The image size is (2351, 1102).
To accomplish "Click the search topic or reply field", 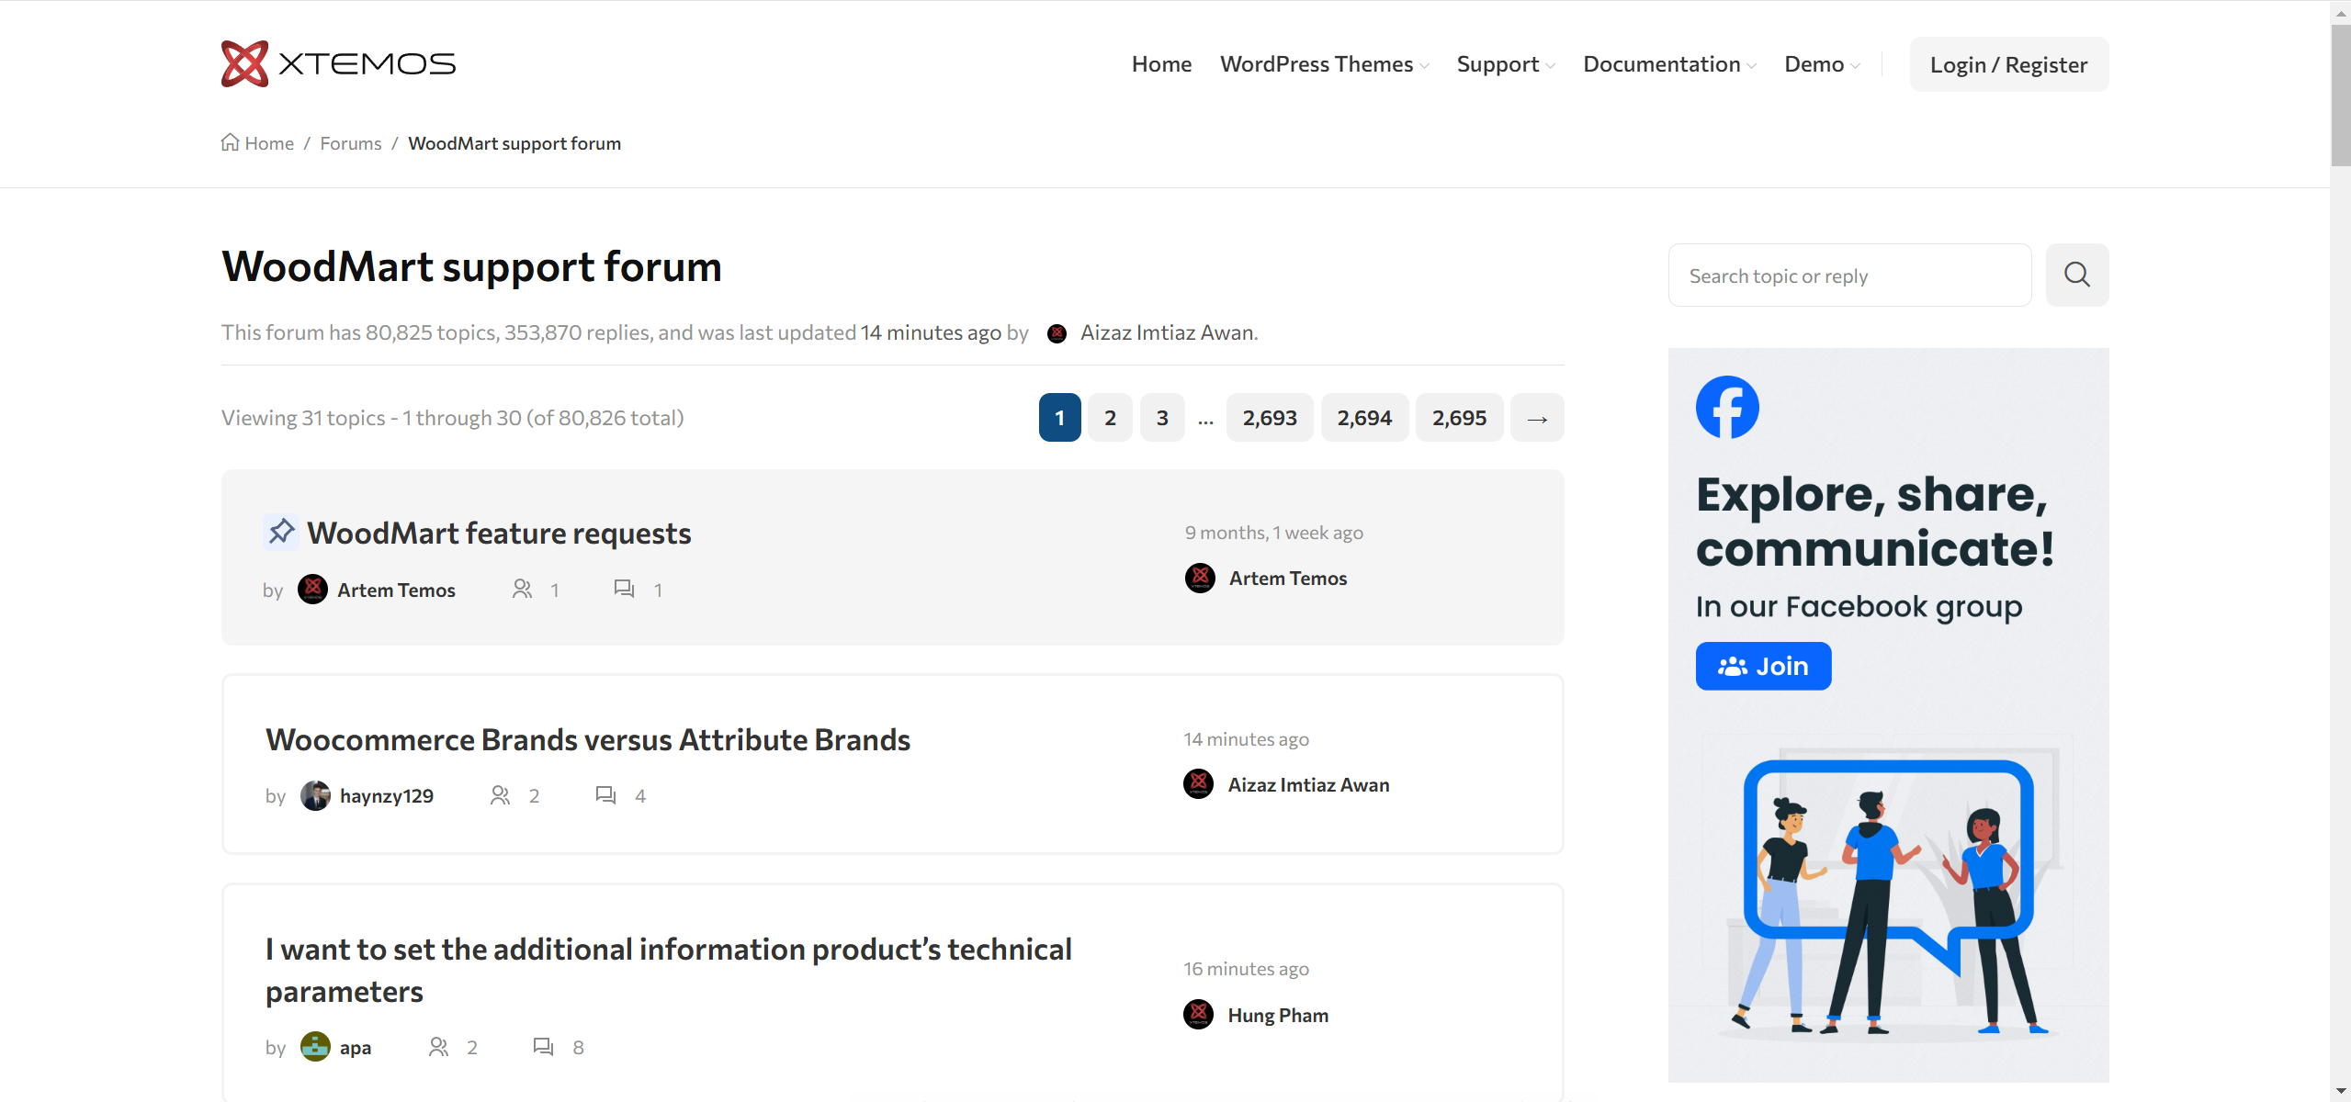I will (1848, 275).
